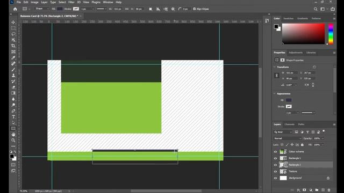Collapse the Transform section
This screenshot has width=344, height=193.
[275, 67]
